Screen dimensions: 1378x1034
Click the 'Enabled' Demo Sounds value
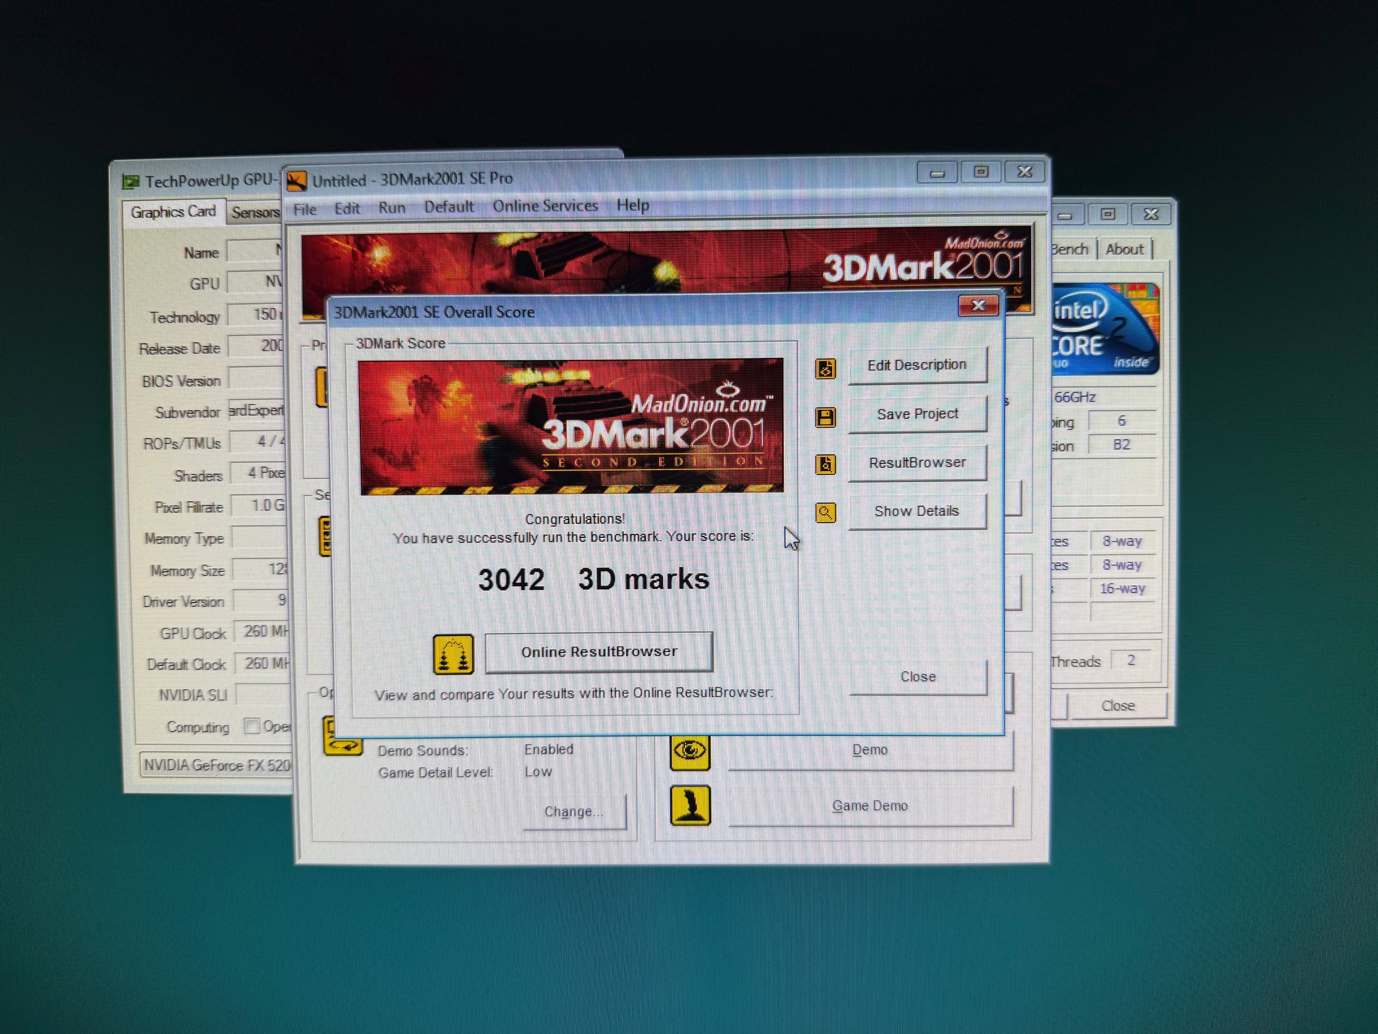click(548, 749)
